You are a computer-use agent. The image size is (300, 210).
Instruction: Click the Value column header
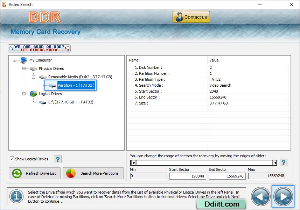248,60
